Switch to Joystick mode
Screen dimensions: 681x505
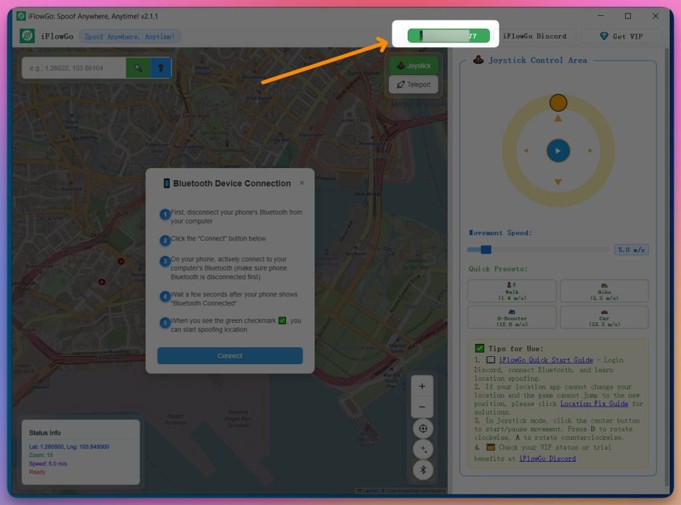[x=414, y=66]
